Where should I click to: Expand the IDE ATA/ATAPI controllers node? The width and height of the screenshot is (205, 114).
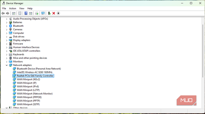point(7,51)
